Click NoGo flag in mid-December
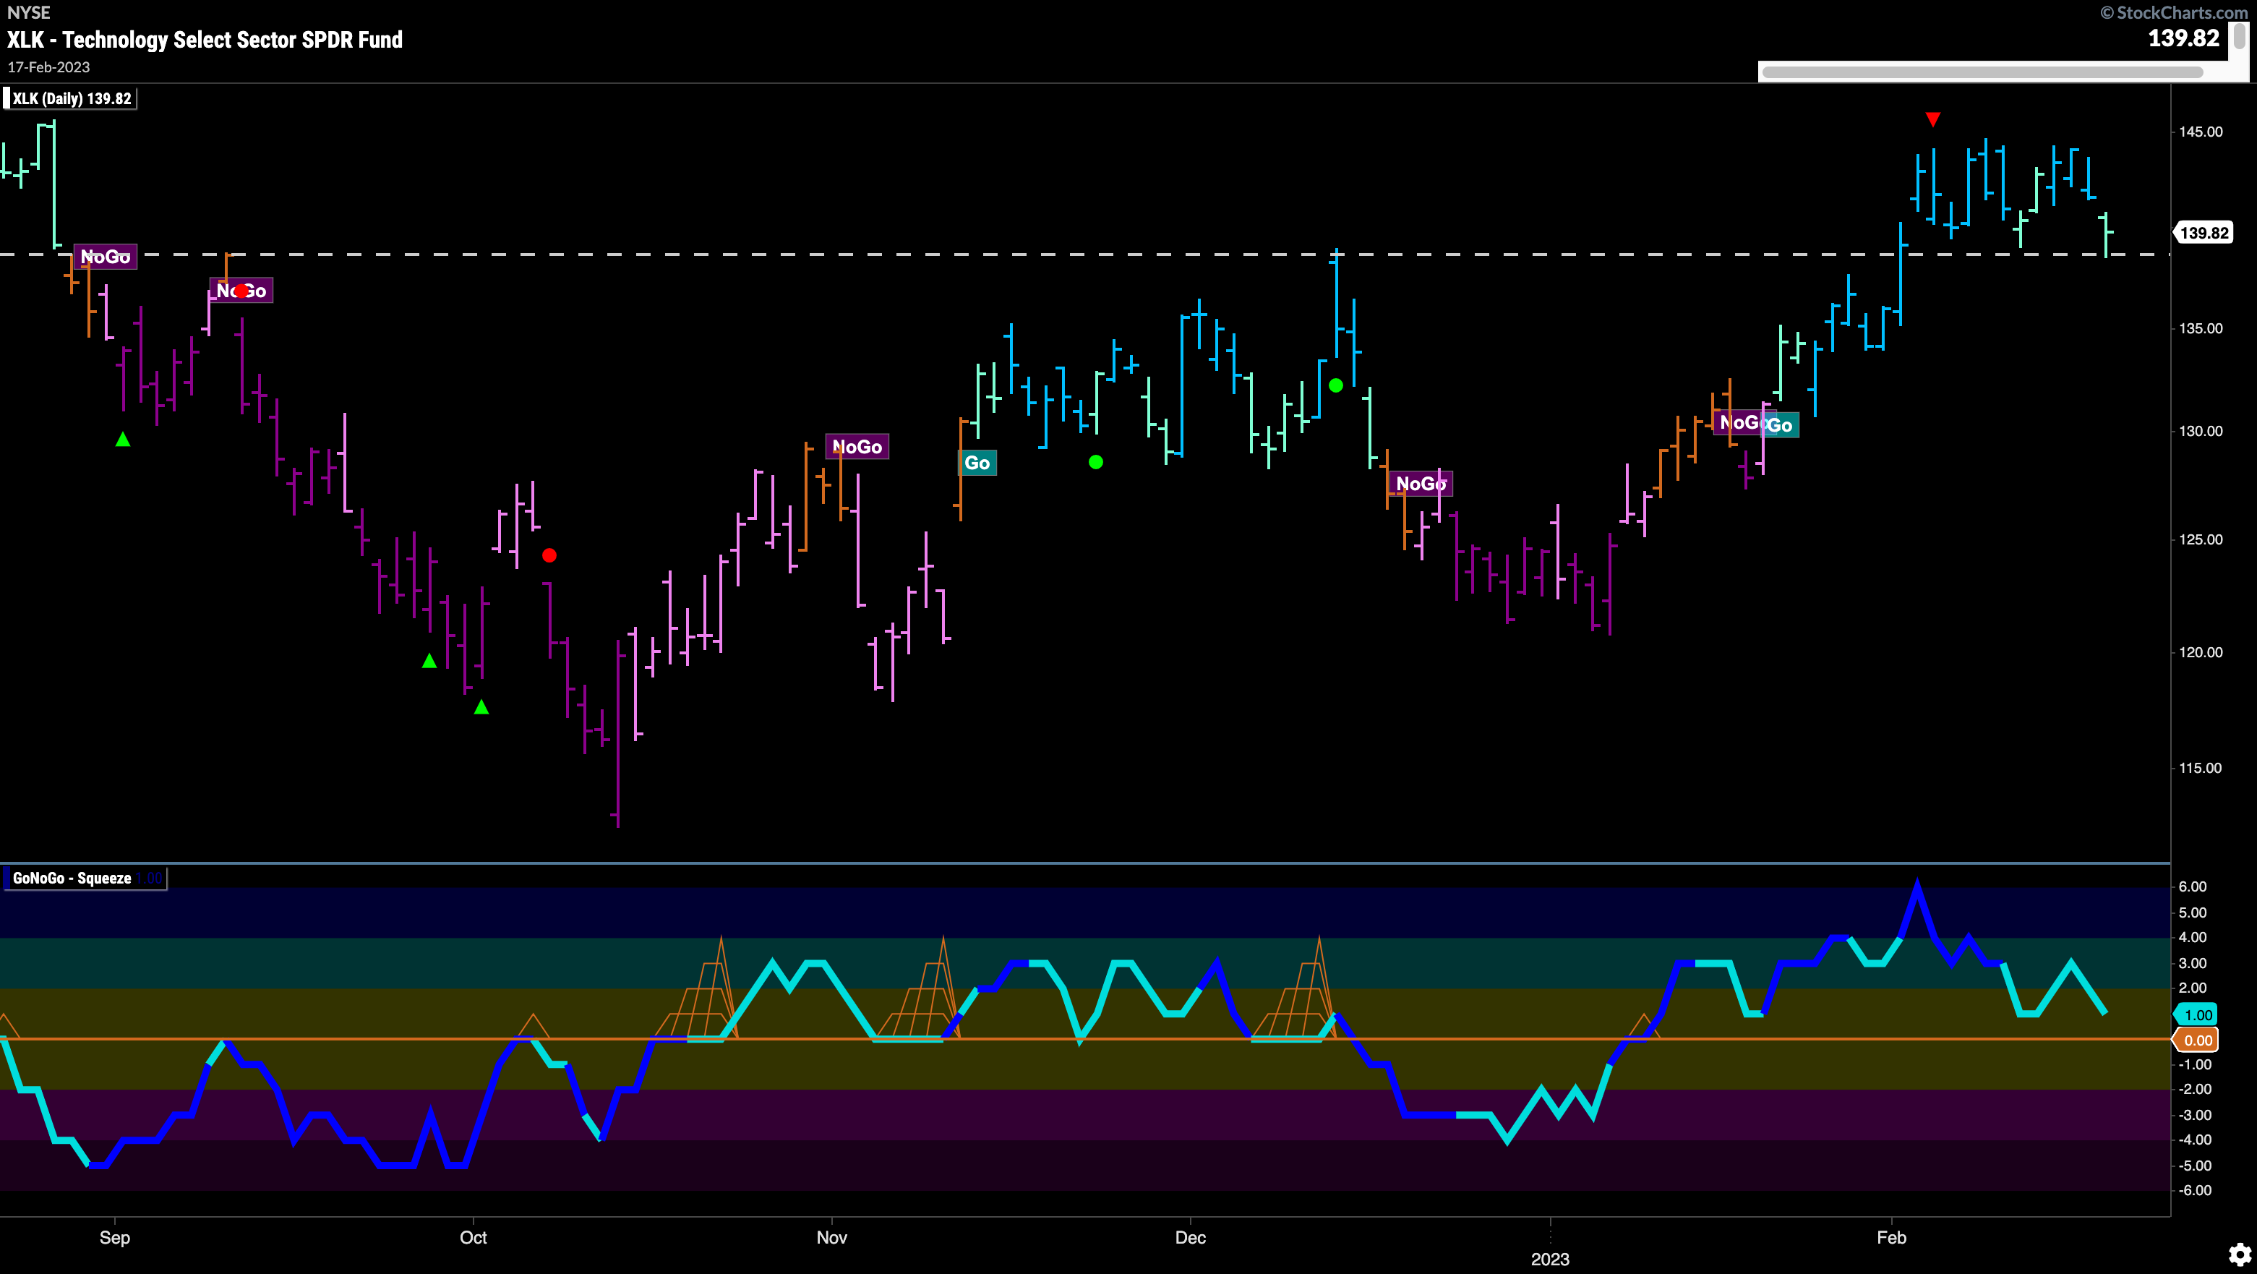The width and height of the screenshot is (2257, 1274). tap(1421, 483)
